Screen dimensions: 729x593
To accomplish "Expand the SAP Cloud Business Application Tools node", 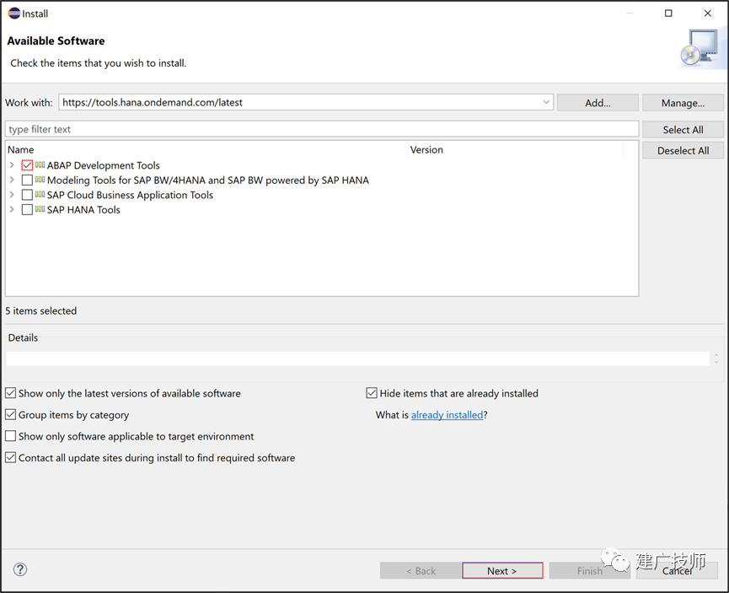I will pos(12,195).
